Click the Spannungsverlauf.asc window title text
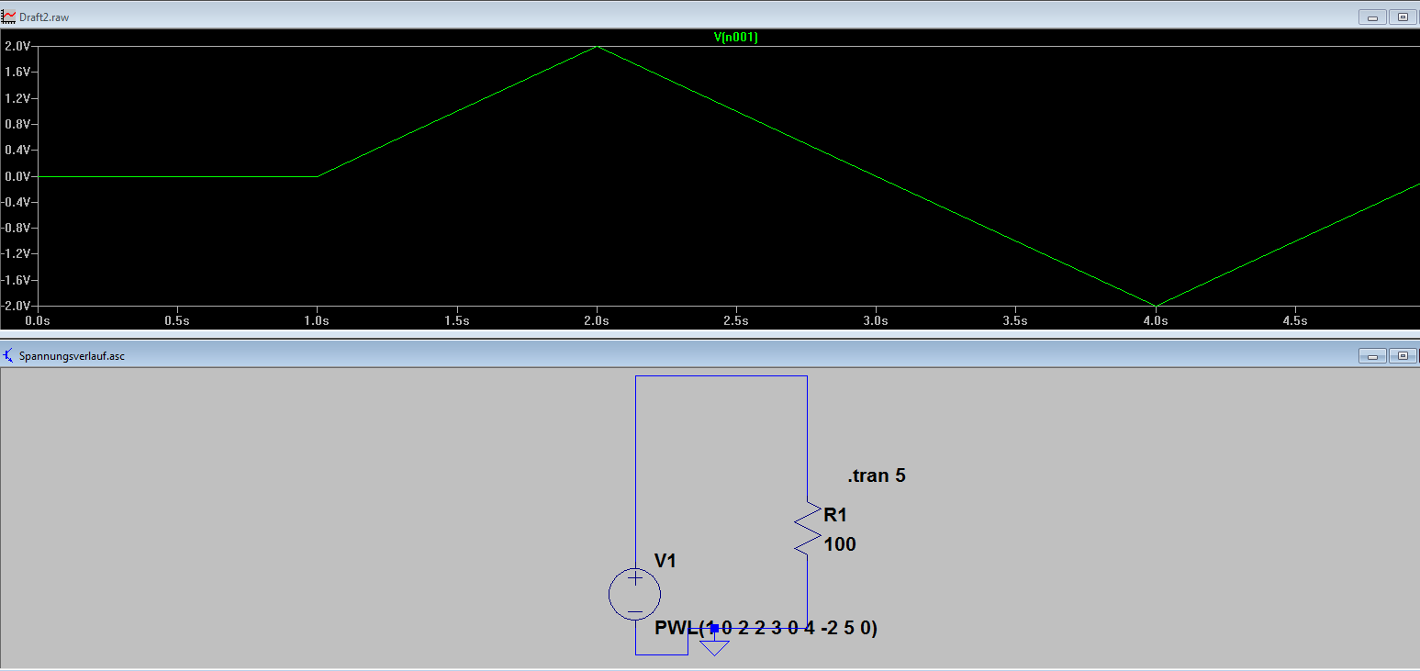The height and width of the screenshot is (671, 1420). (x=72, y=356)
